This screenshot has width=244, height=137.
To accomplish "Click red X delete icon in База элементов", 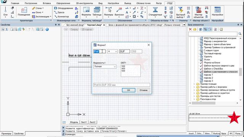I will click(x=190, y=29).
